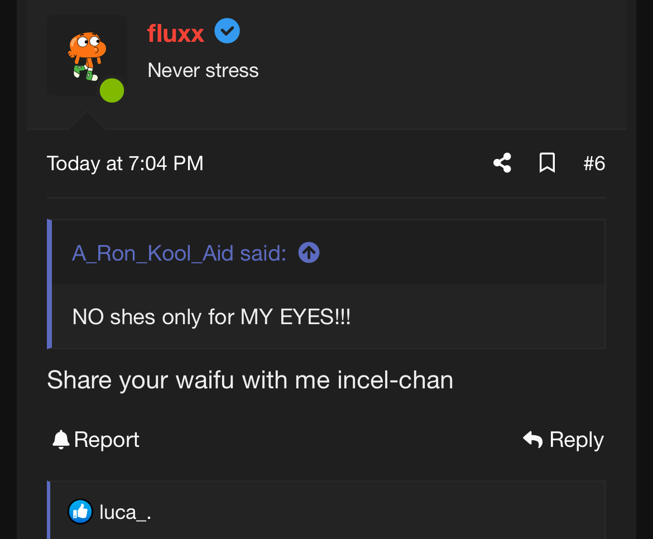653x539 pixels.
Task: Open the #6 post number permalink
Action: [x=594, y=163]
